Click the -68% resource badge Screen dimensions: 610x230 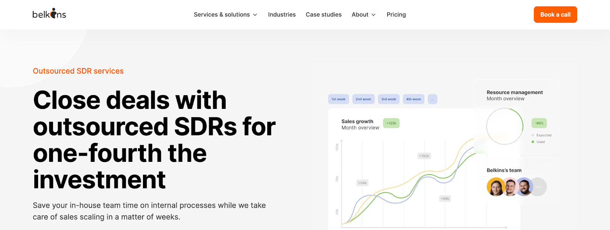pyautogui.click(x=539, y=123)
